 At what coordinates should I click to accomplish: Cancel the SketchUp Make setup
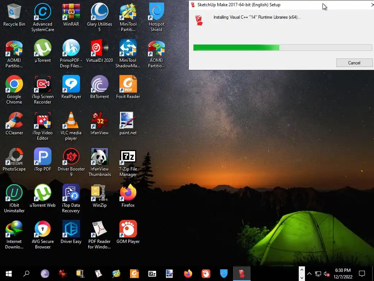[x=354, y=63]
